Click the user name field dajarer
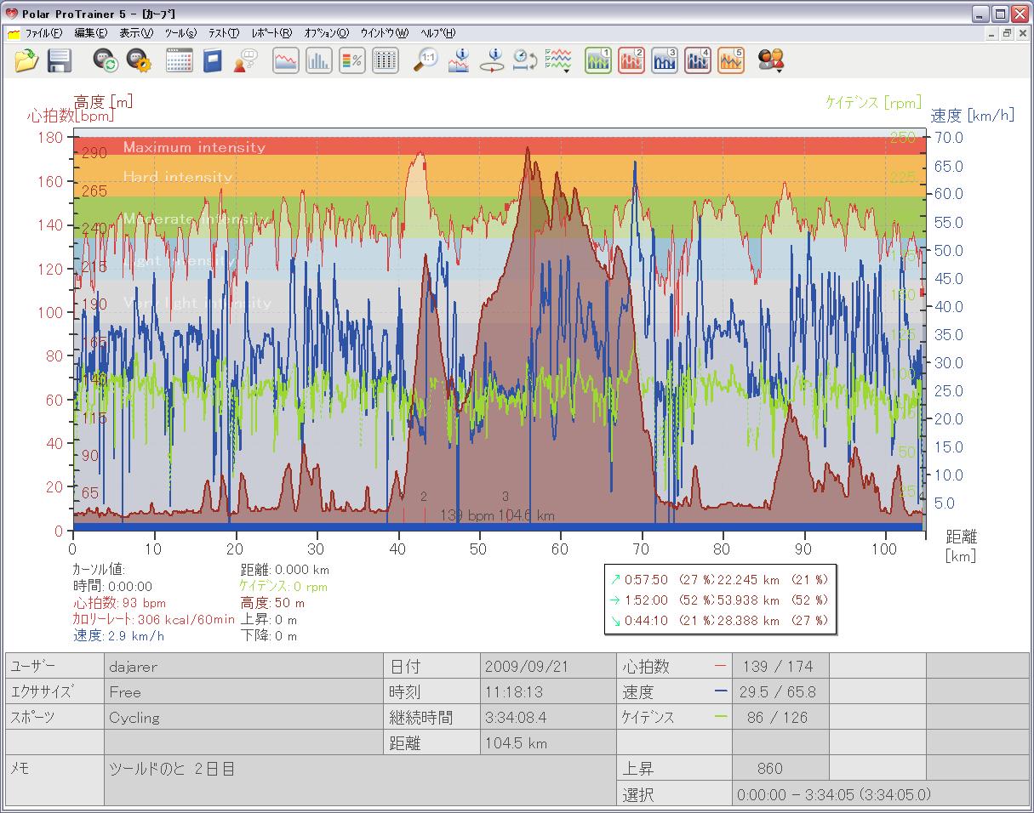The height and width of the screenshot is (813, 1034). pos(243,666)
